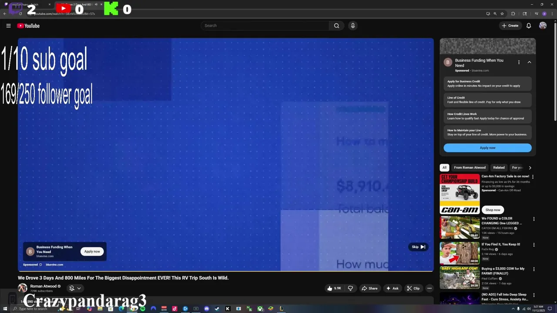557x313 pixels.
Task: Open Apply for Business Credit link
Action: tap(487, 83)
